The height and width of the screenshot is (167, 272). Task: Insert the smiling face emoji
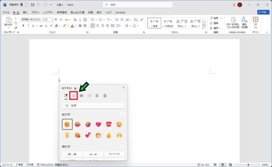[67, 124]
